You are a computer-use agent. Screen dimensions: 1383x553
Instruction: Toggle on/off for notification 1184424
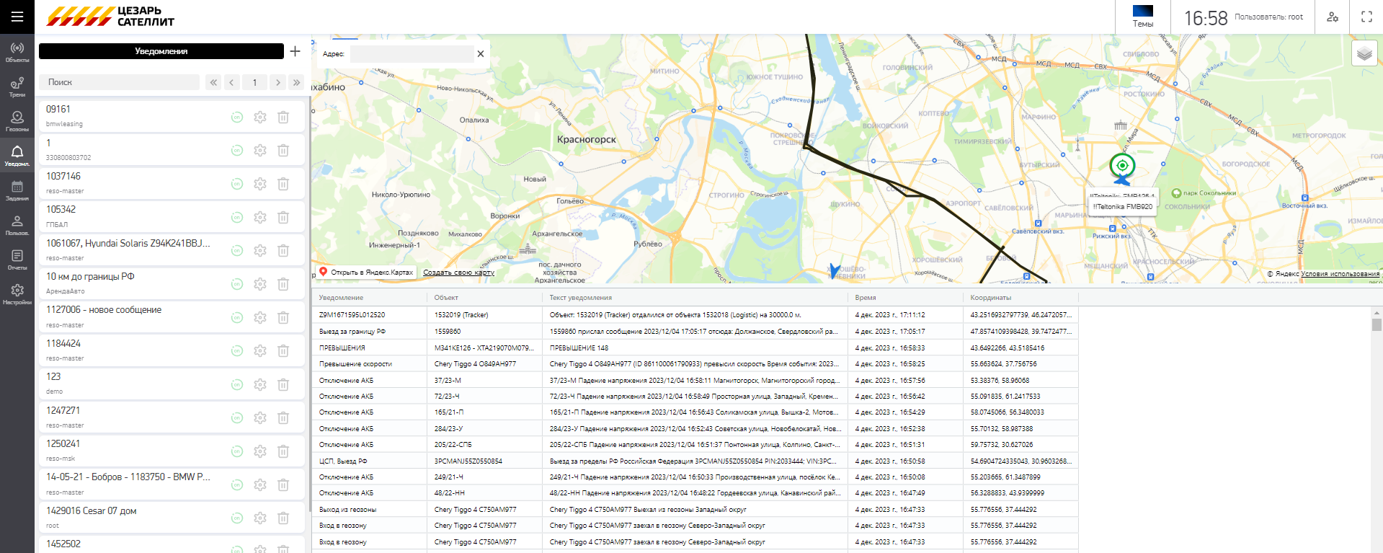point(237,350)
